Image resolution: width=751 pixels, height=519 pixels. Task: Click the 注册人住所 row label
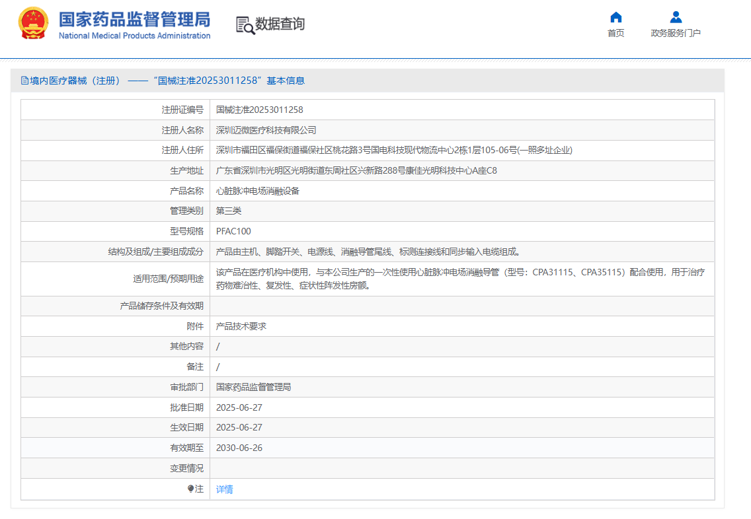[182, 150]
